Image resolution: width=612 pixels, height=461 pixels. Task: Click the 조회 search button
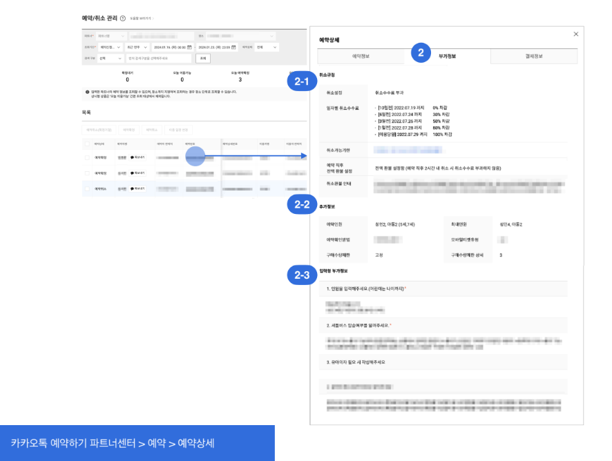tap(202, 59)
